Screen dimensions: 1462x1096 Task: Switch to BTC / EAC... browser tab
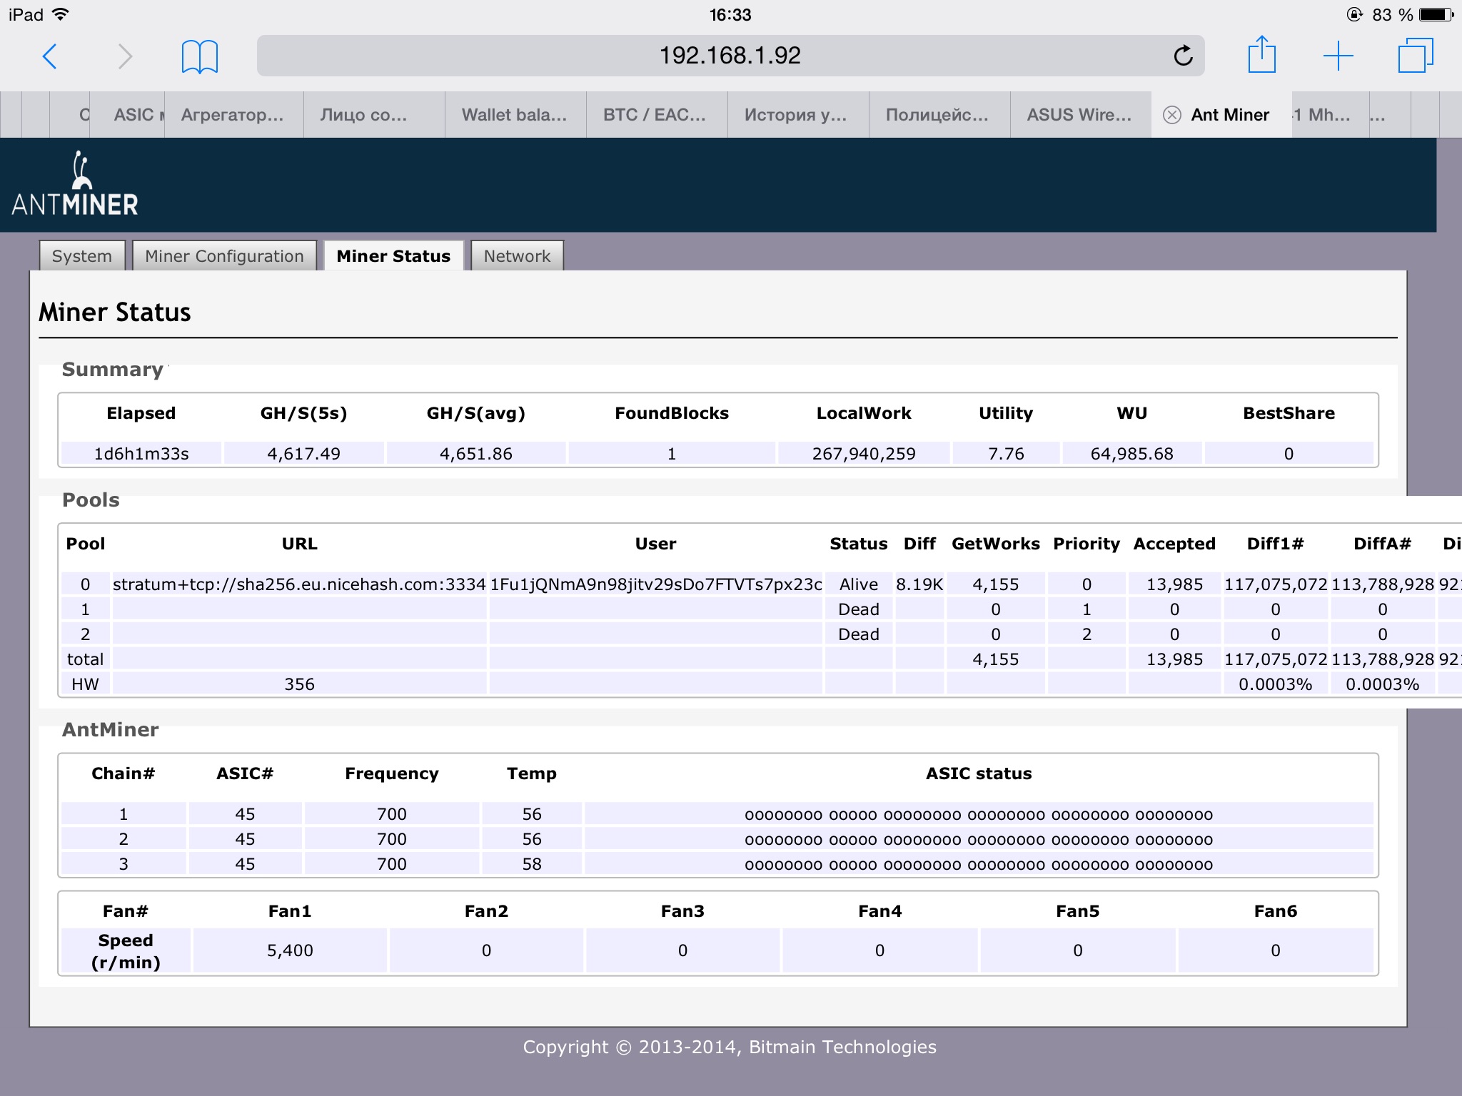point(655,115)
